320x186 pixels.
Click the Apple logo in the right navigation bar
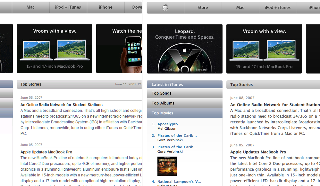165,8
